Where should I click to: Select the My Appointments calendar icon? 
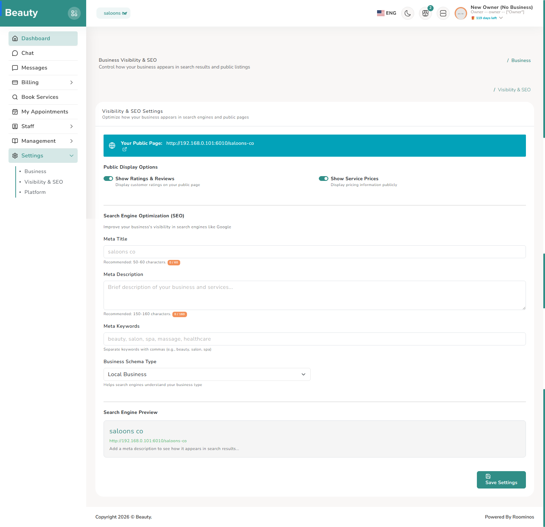(x=15, y=112)
